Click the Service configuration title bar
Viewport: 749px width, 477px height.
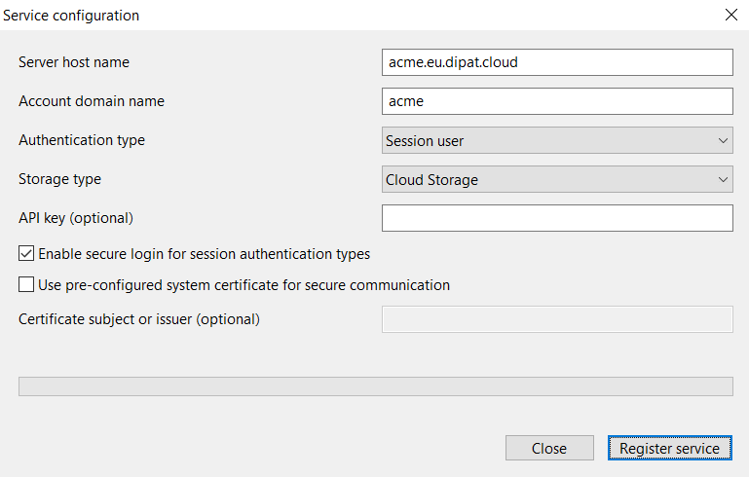292,15
